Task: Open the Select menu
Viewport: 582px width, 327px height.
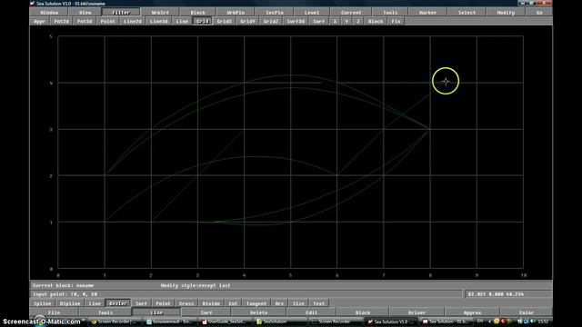Action: click(467, 12)
